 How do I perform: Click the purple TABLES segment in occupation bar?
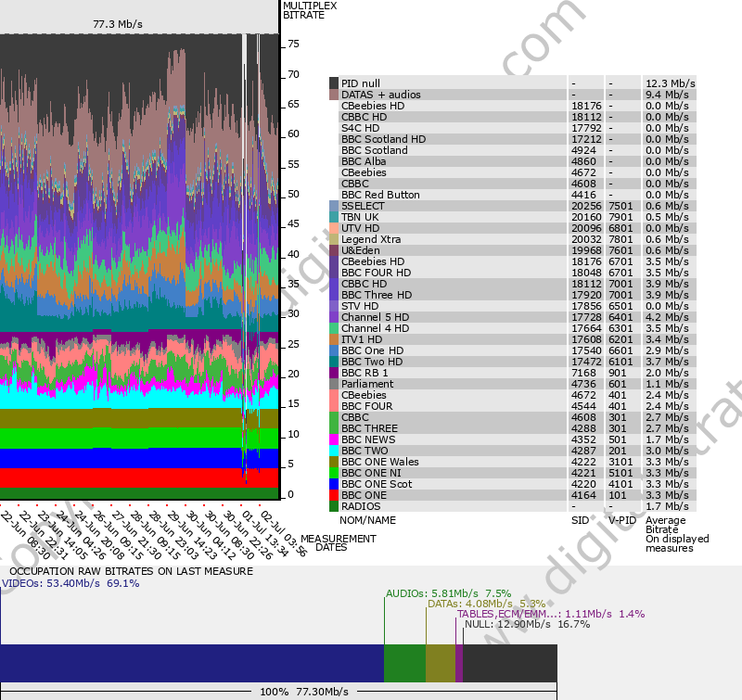[x=459, y=663]
